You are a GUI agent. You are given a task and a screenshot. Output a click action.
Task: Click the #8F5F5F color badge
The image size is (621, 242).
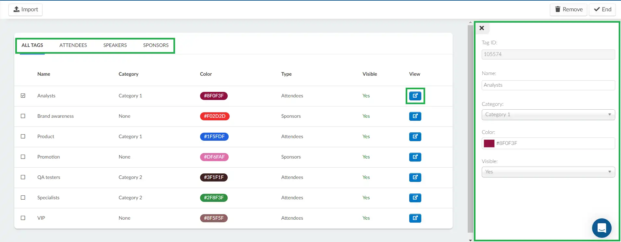pos(214,218)
